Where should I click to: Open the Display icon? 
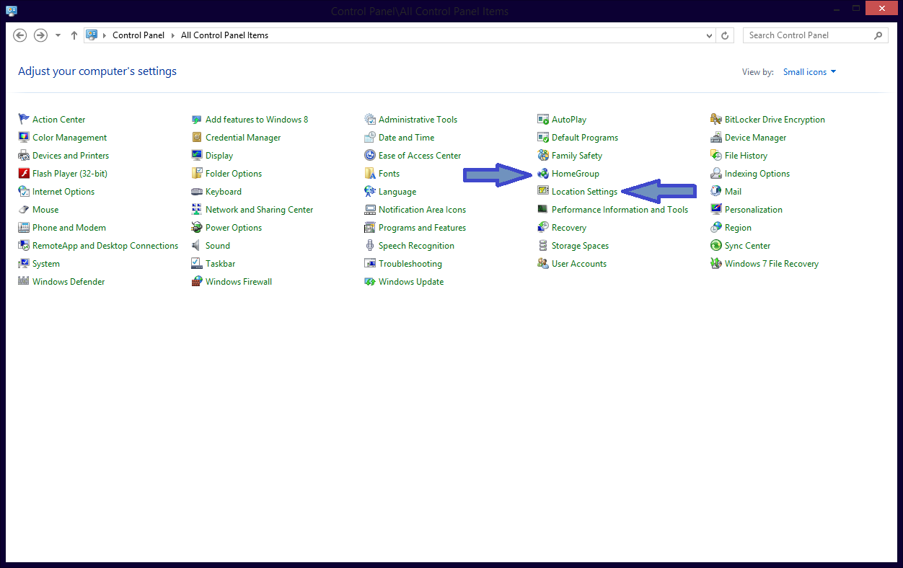197,156
